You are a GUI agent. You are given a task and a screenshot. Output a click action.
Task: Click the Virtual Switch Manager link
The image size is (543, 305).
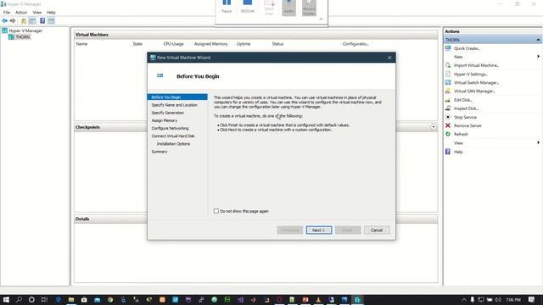point(476,83)
